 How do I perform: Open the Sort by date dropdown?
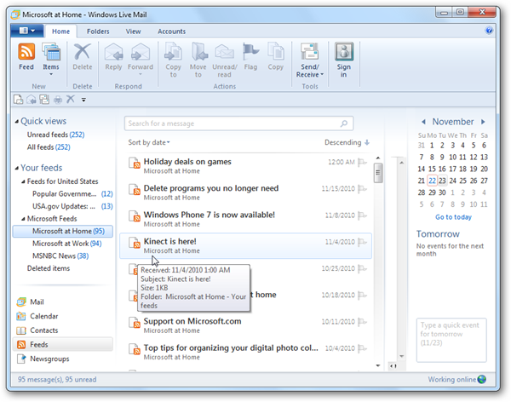click(149, 142)
